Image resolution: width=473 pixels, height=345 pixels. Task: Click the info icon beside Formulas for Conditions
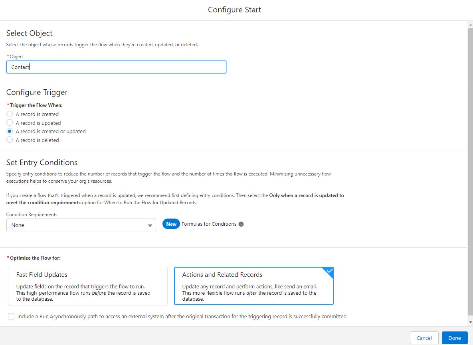(241, 224)
